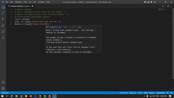Screen dimensions: 174x98
Task: Click commented line 4 print calendar.month
Action: click(32, 17)
